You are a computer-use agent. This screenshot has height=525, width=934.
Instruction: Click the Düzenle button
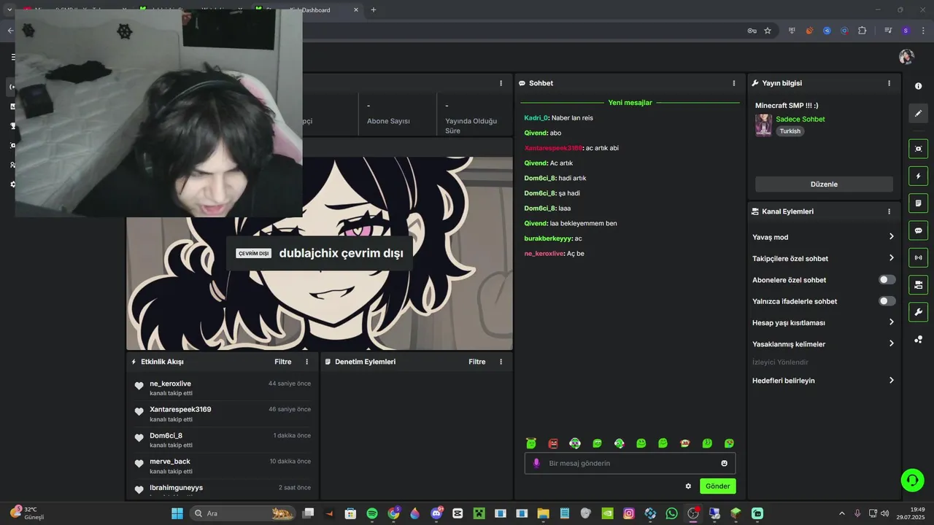(824, 184)
